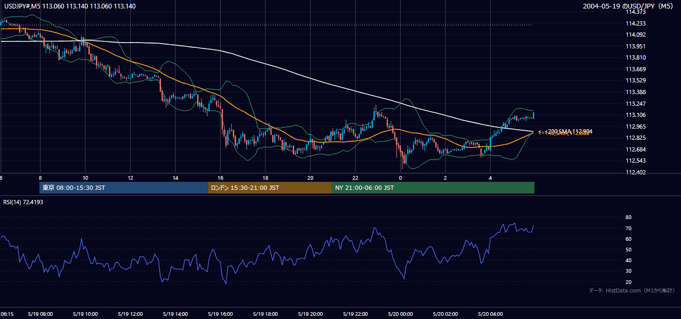Click the 5/19 08:00 time label
681x319 pixels.
(x=40, y=314)
